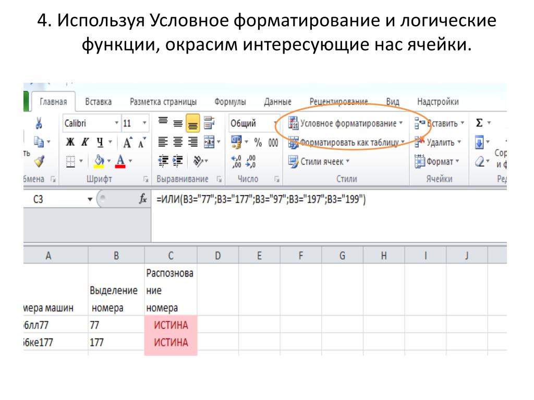This screenshot has width=534, height=400.
Task: Click the C3 Name Box field
Action: pos(54,199)
